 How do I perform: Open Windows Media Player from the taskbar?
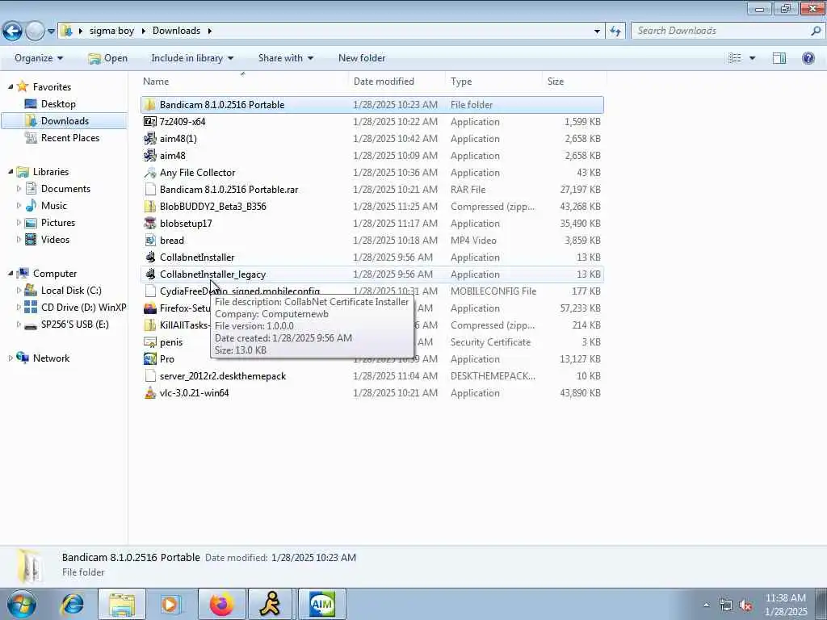170,604
